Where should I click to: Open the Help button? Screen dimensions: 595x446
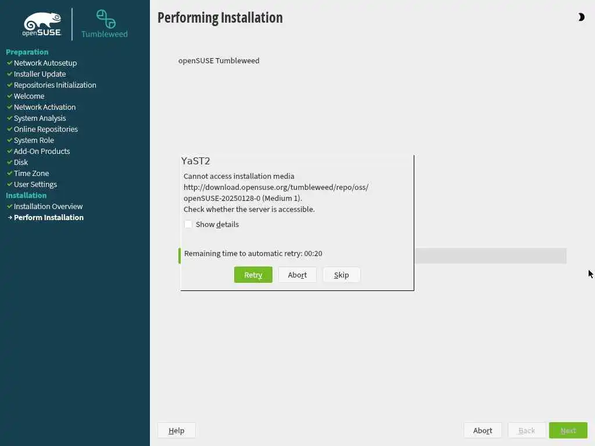click(x=177, y=430)
